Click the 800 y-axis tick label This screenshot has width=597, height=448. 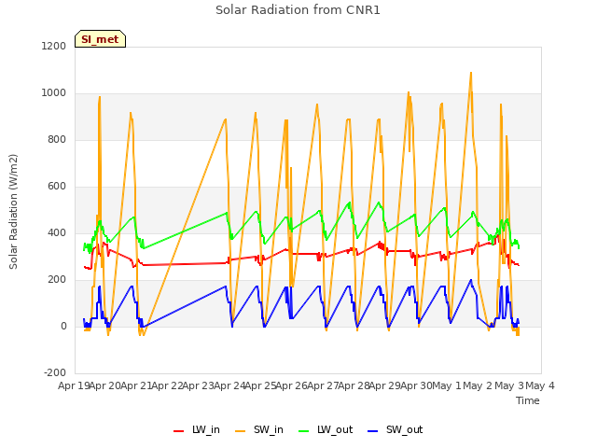[57, 139]
